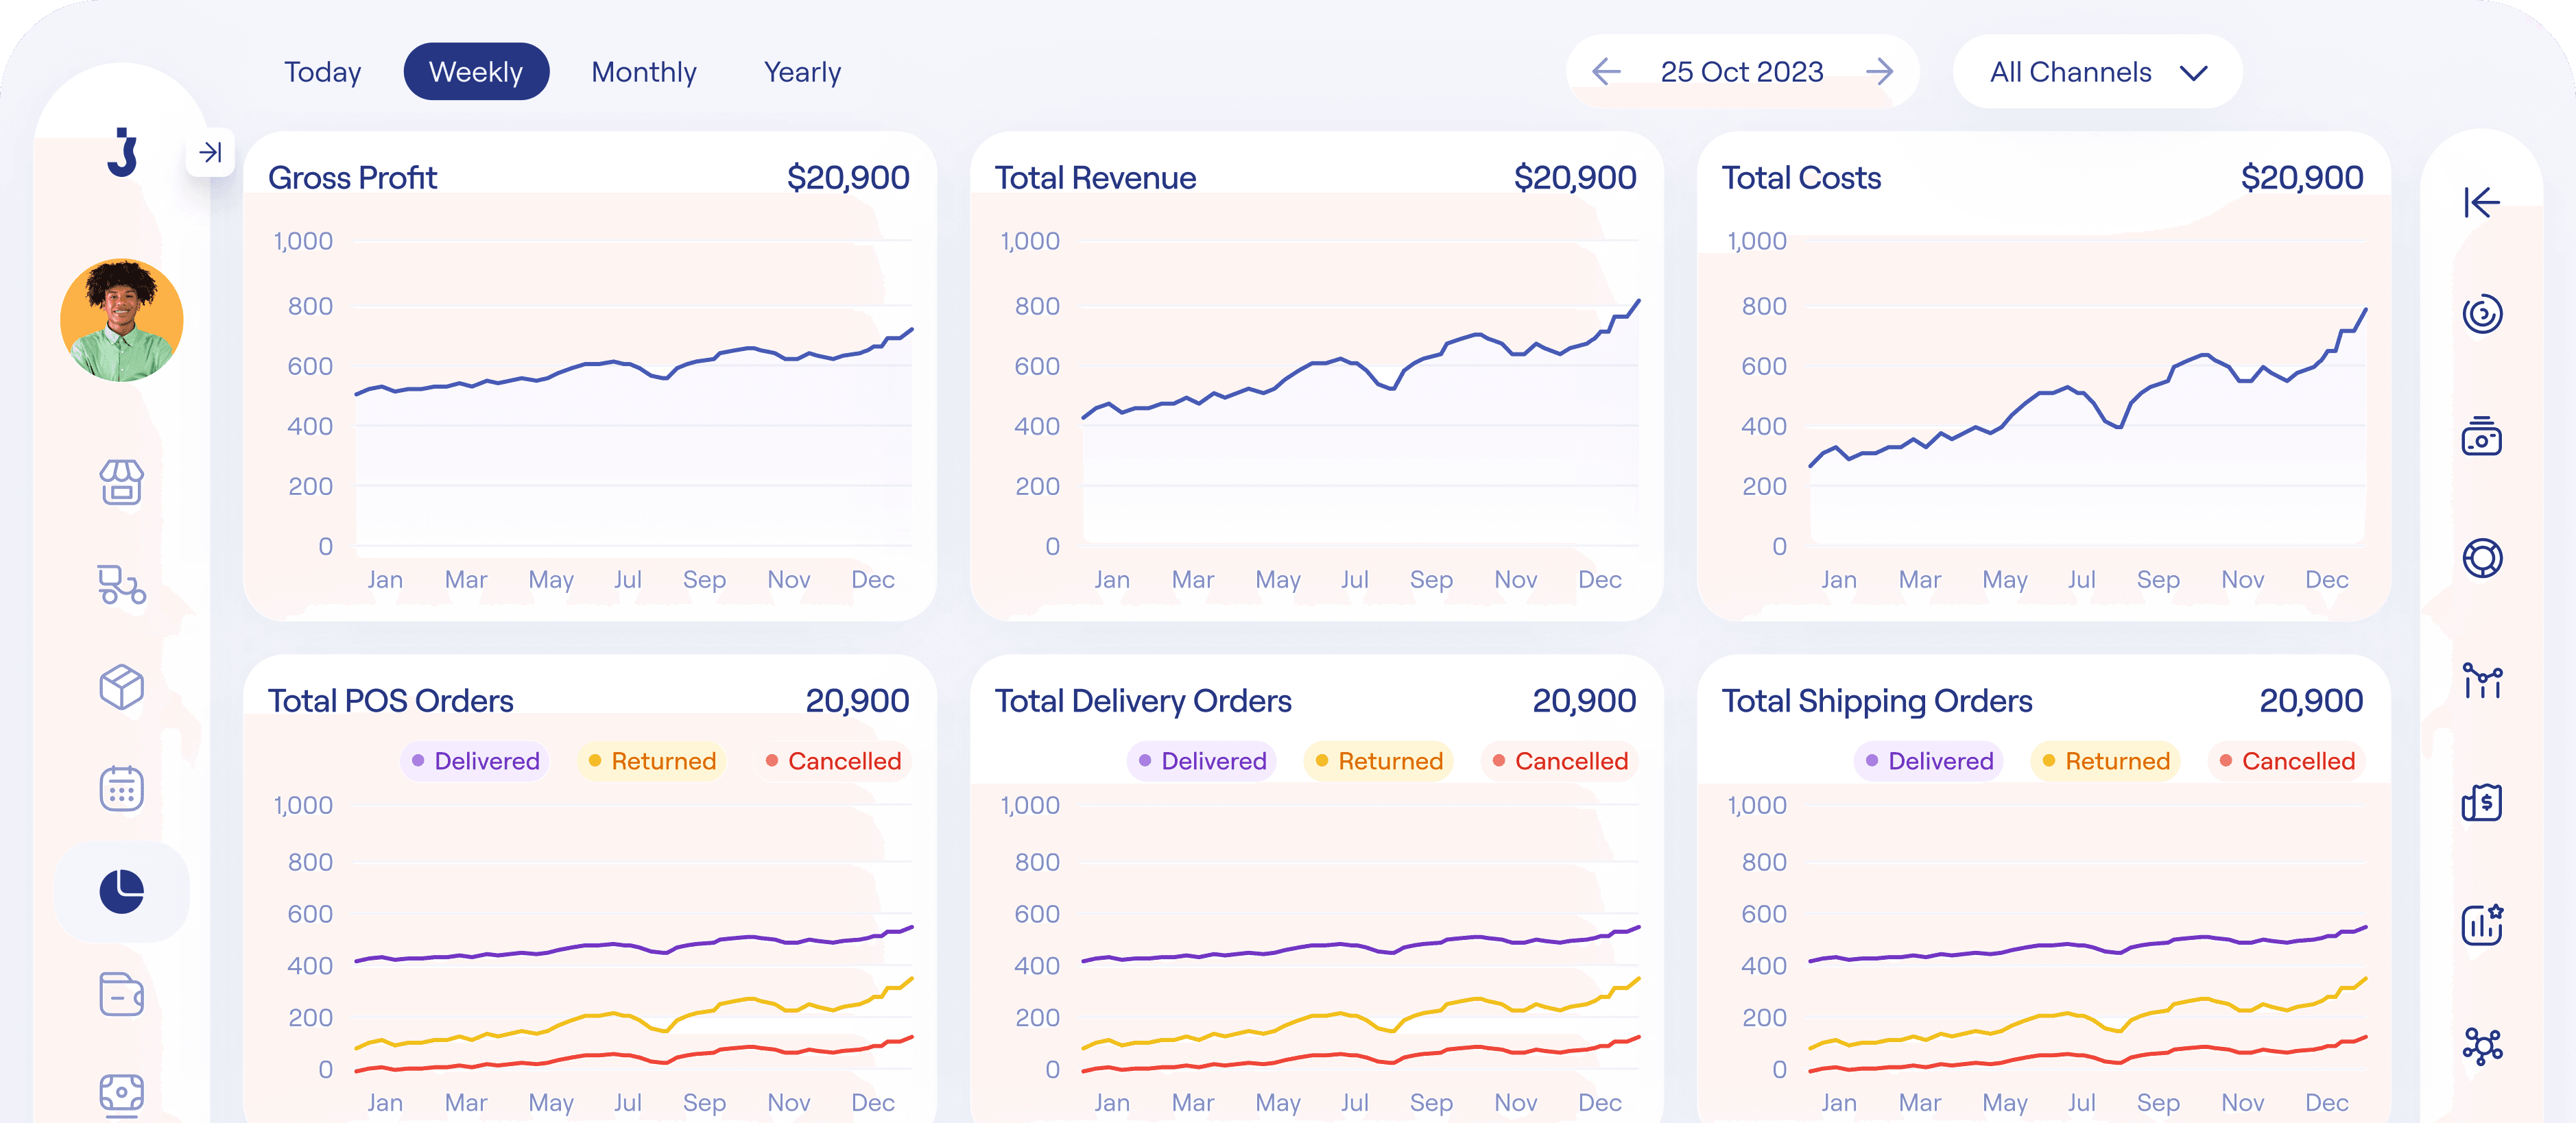Screen dimensions: 2576x1123
Task: Select the pie chart analytics icon
Action: click(x=120, y=891)
